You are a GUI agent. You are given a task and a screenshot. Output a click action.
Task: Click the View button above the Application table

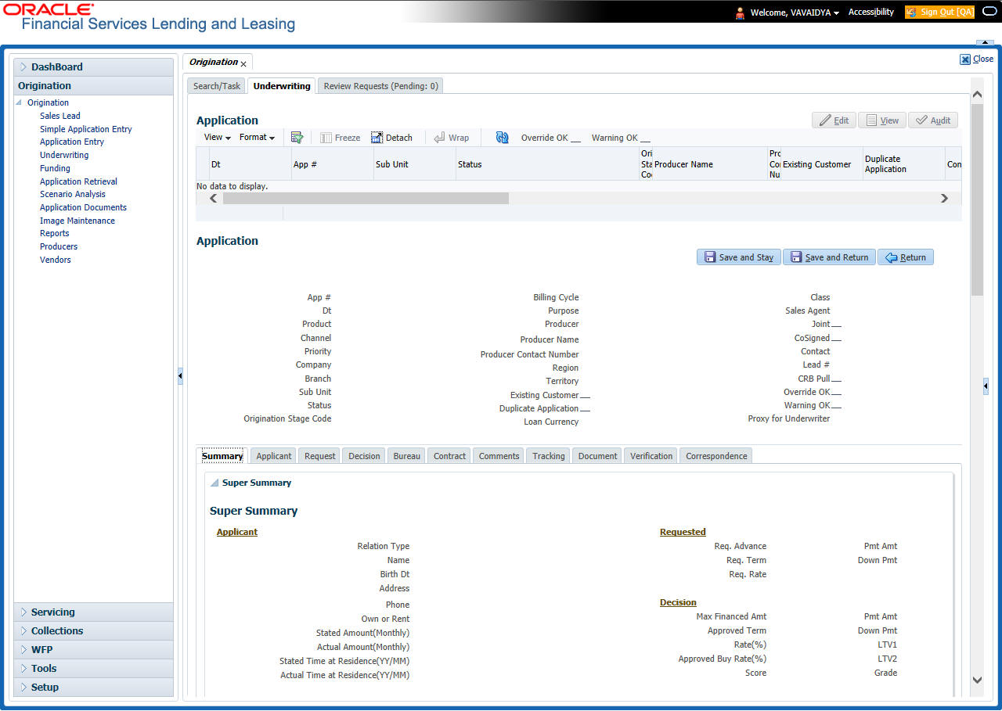coord(881,120)
